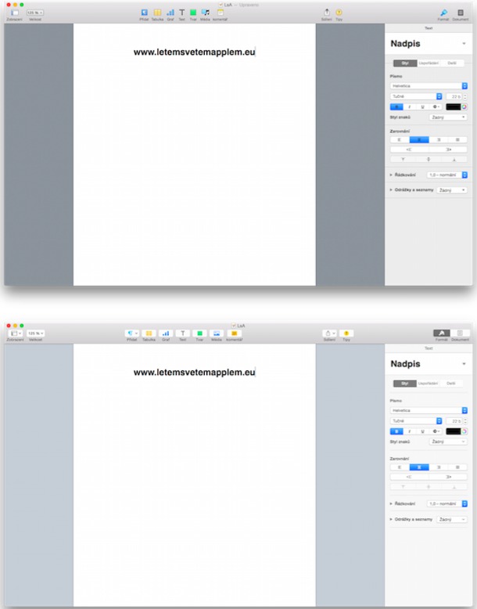Insert a table via Tabulka, lower window
This screenshot has width=477, height=609.
pos(149,333)
